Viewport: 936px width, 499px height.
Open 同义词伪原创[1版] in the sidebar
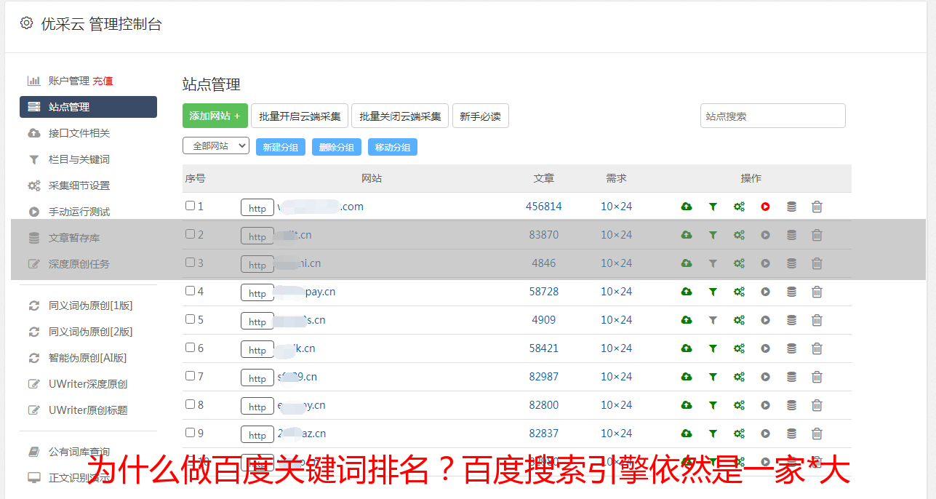(91, 306)
